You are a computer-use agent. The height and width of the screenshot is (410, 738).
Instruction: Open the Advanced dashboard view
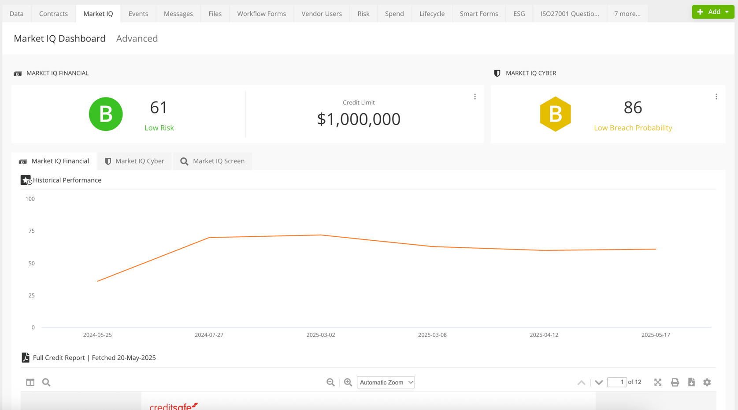(x=137, y=38)
